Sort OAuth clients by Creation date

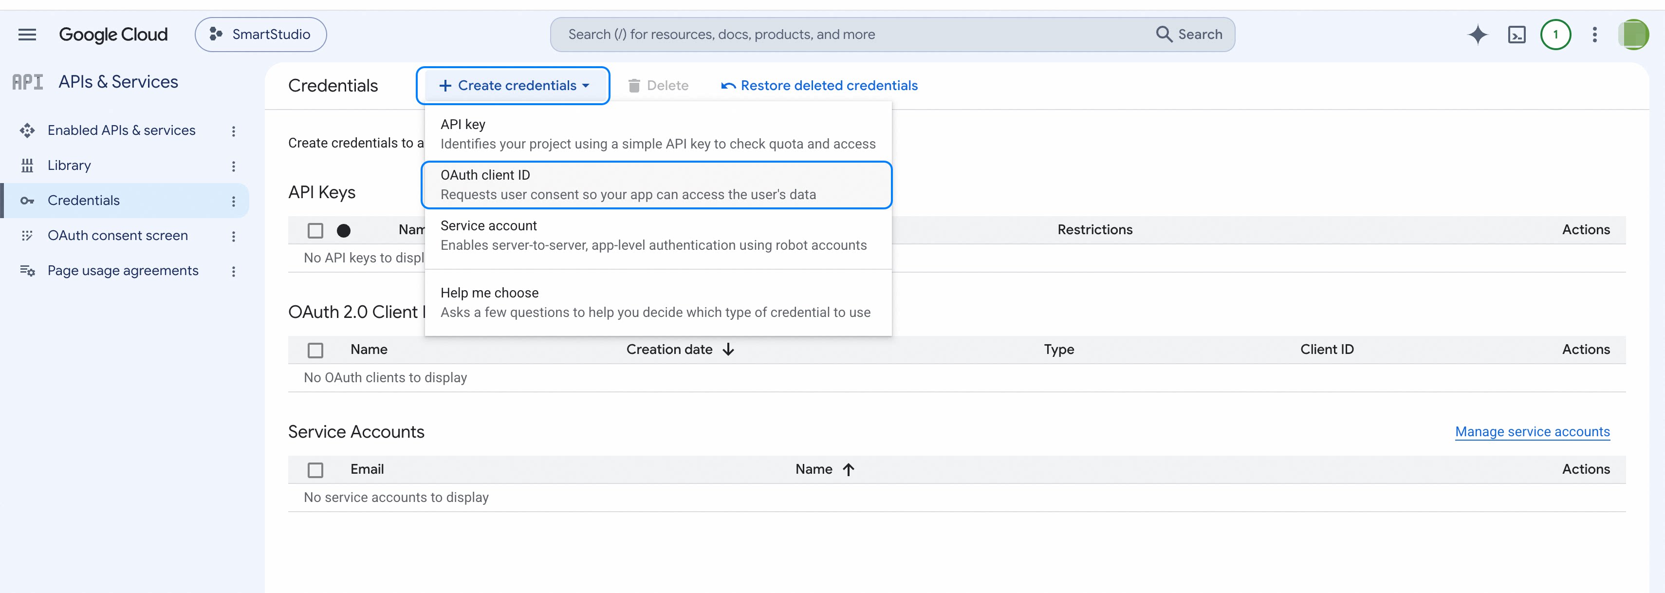tap(680, 349)
